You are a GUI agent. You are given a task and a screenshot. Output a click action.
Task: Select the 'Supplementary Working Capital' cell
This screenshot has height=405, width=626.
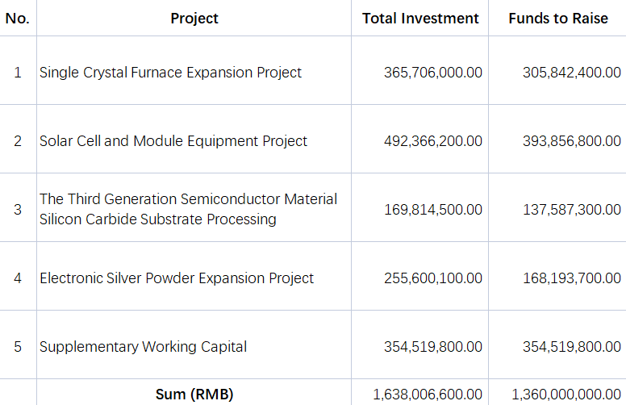tap(194, 344)
